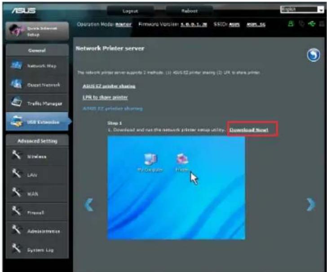Click the Firewall wrench icon

click(16, 211)
